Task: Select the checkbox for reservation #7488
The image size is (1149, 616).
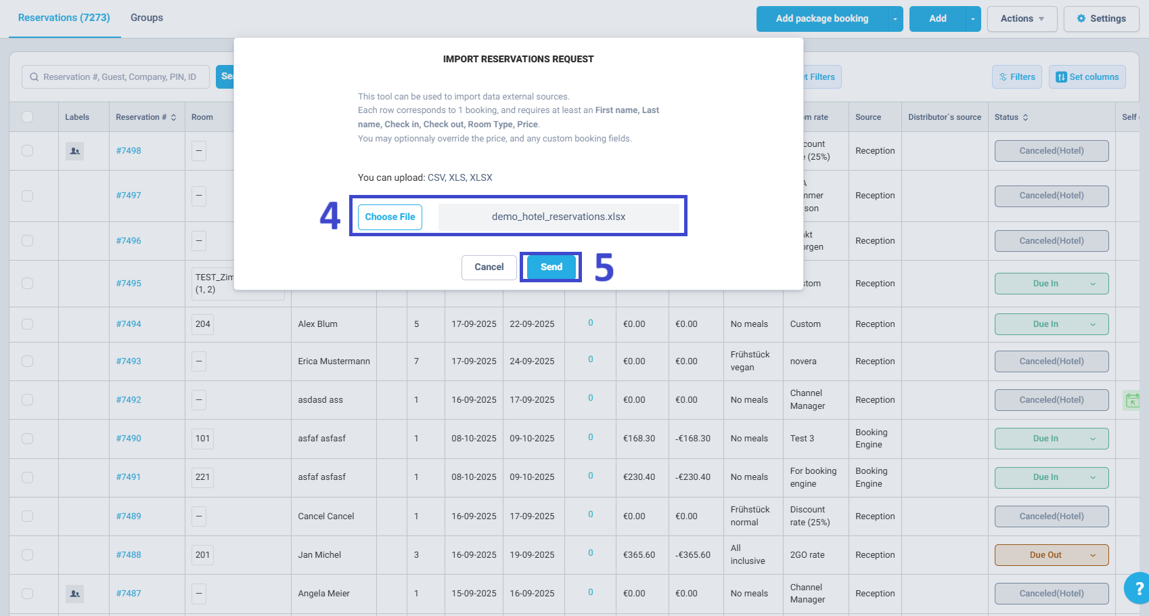Action: [x=28, y=555]
